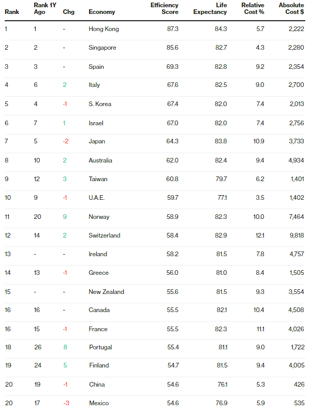This screenshot has width=312, height=413.
Task: Click the Chg column header
Action: (x=68, y=12)
